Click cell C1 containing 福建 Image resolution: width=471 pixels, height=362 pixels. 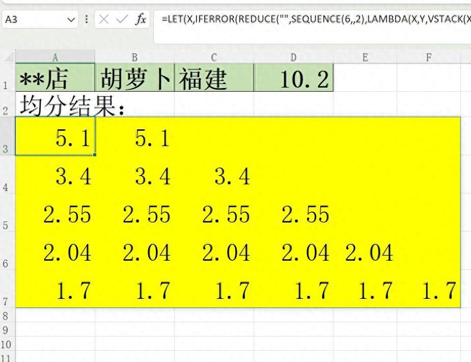point(214,77)
